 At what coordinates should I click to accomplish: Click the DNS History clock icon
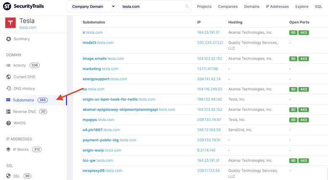(8, 89)
